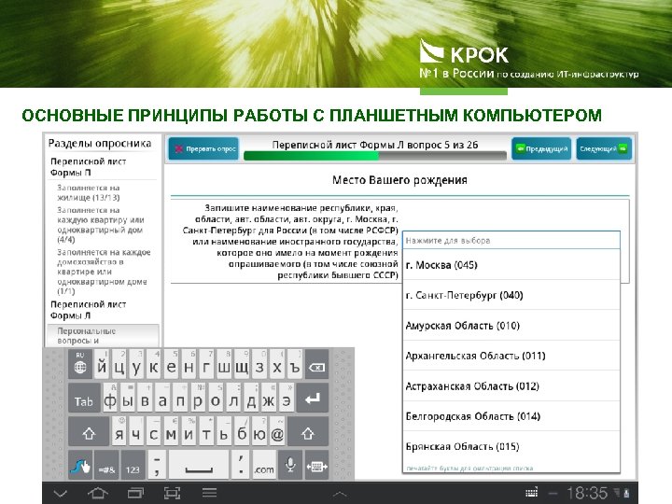Tap the 18:35 clock in status bar

click(587, 494)
